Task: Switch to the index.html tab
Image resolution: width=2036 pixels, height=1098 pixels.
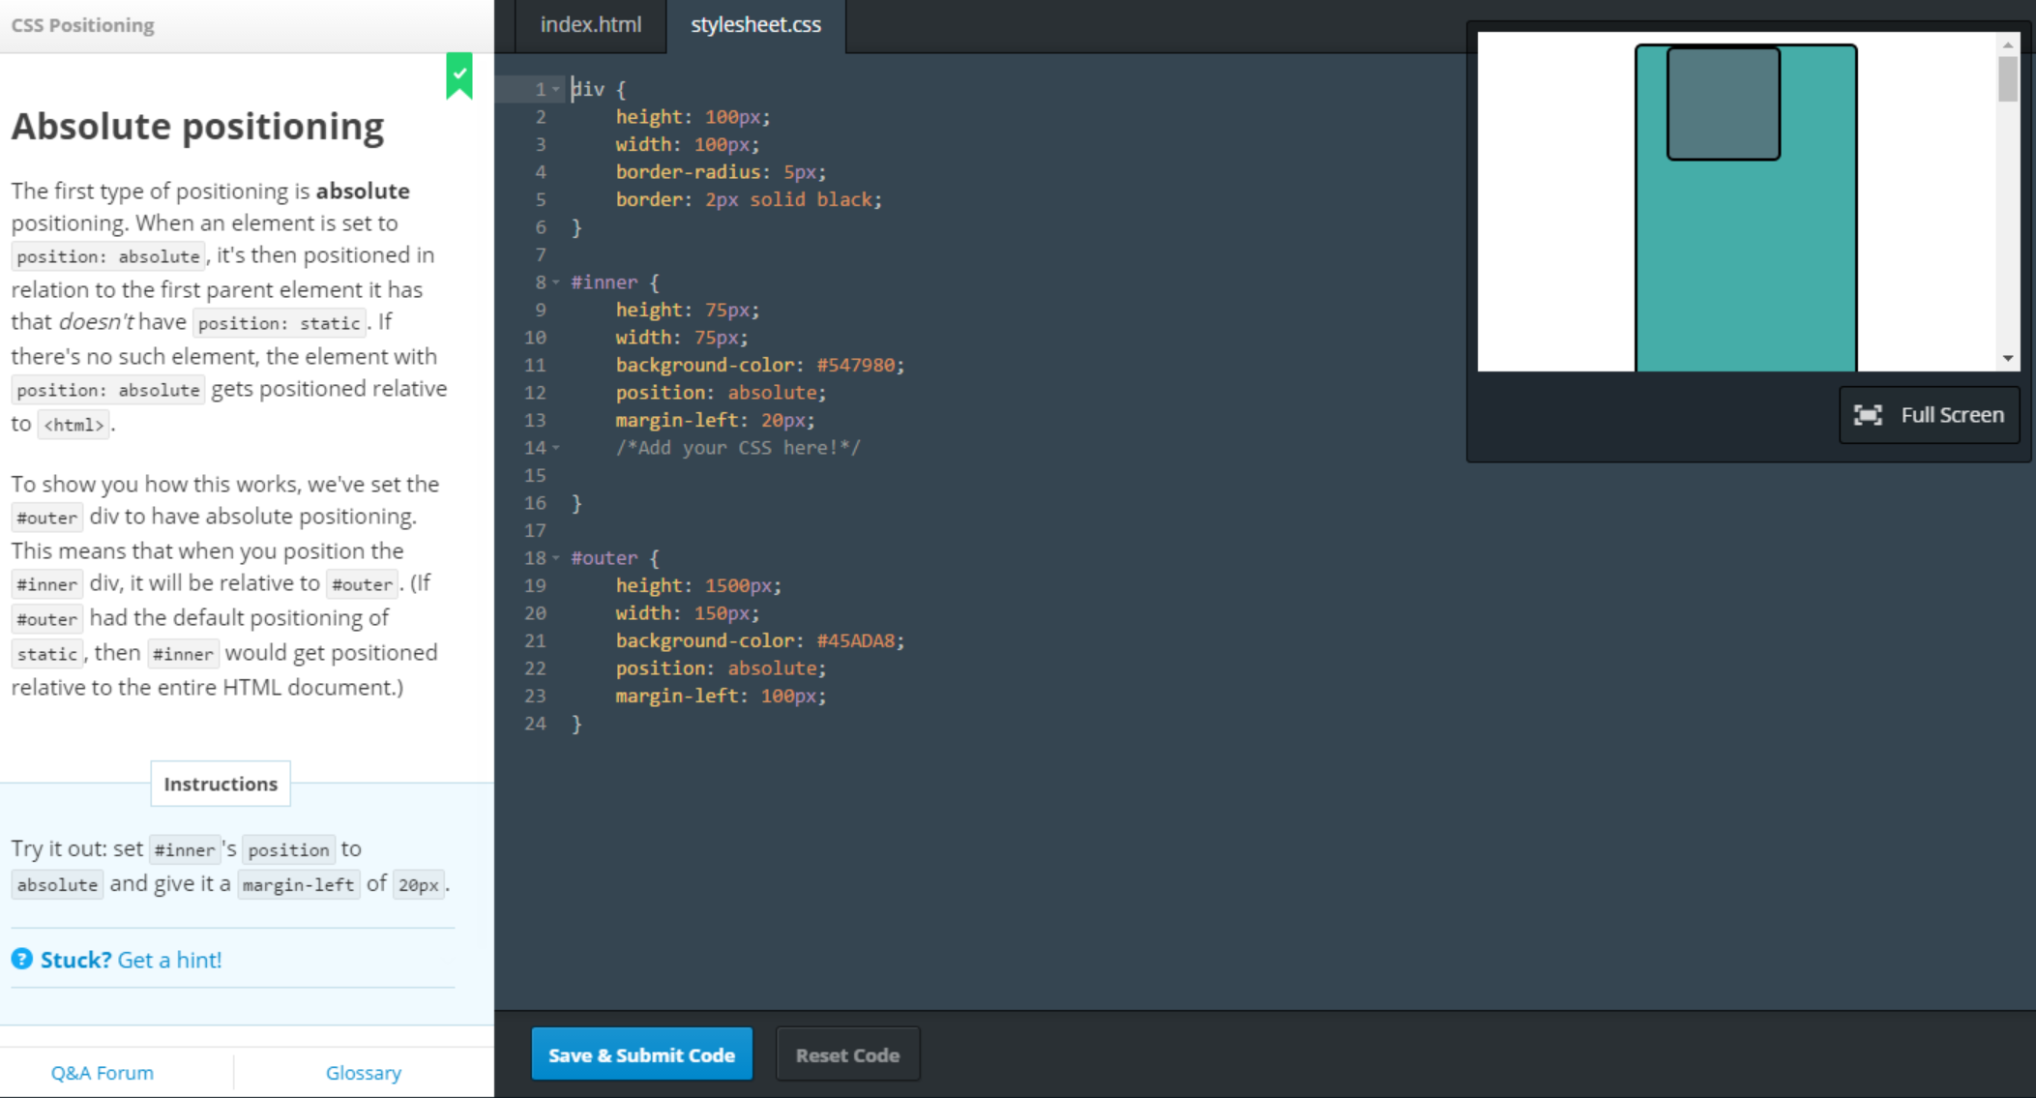Action: coord(590,25)
